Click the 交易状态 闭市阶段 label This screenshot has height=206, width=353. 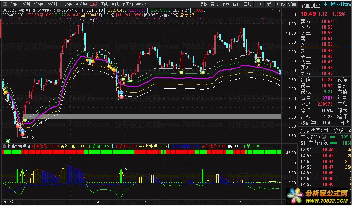(x=322, y=130)
